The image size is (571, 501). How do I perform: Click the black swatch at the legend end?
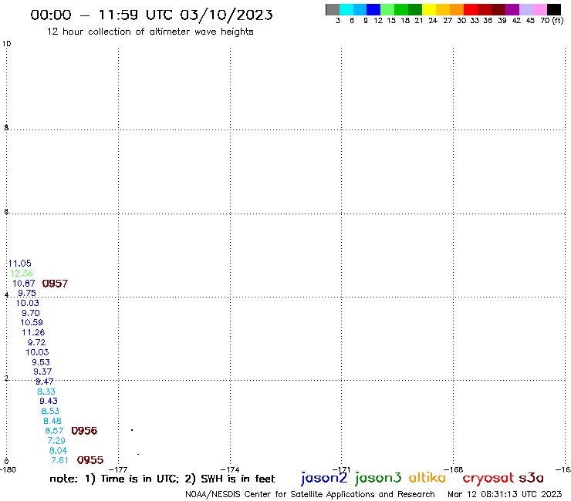553,9
